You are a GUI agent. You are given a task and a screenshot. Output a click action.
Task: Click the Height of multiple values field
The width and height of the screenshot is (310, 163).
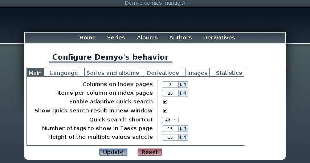170,137
